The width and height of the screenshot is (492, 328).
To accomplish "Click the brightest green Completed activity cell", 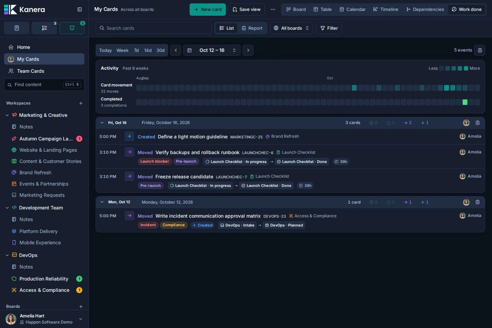I will [465, 102].
